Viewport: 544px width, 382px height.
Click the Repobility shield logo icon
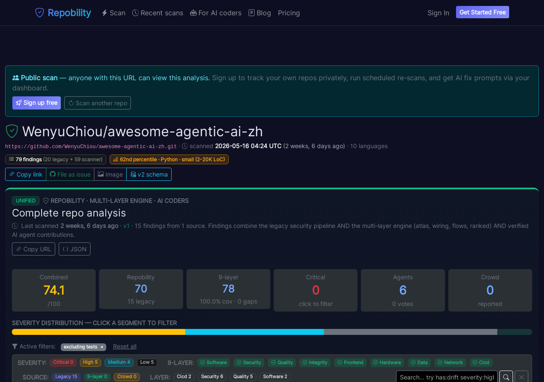[40, 13]
